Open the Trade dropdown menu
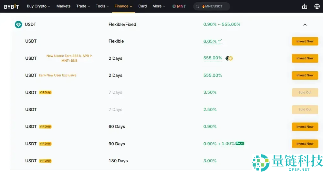This screenshot has width=323, height=173. [83, 6]
